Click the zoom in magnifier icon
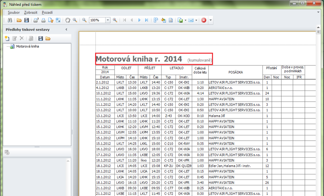Image resolution: width=324 pixels, height=196 pixels. click(x=115, y=20)
